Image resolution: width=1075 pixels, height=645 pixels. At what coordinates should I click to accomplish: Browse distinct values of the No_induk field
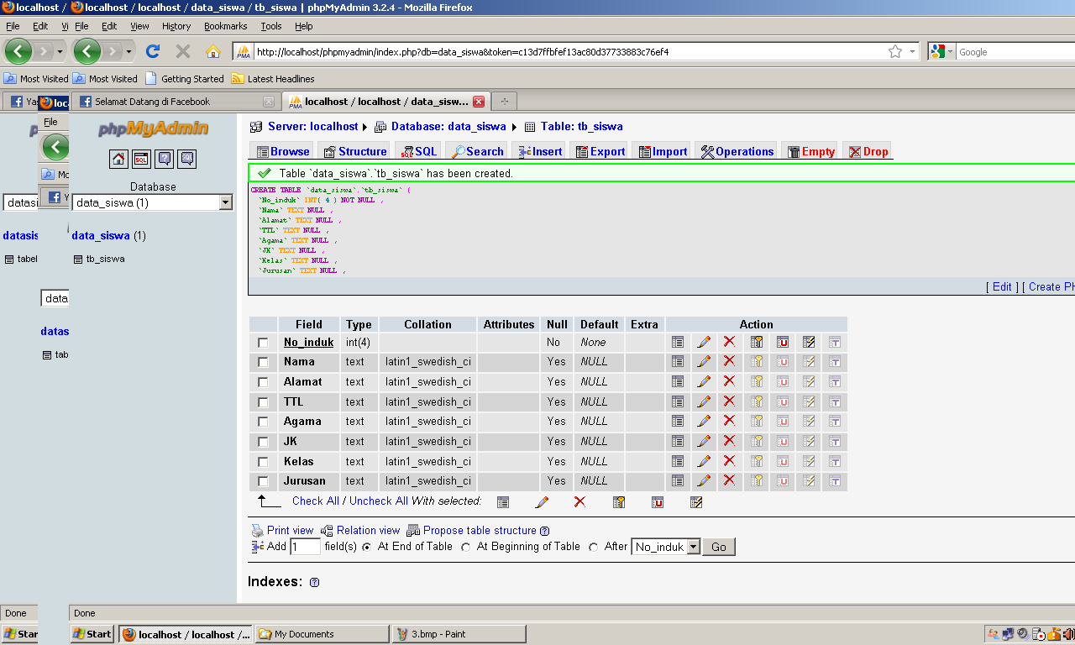click(x=678, y=342)
